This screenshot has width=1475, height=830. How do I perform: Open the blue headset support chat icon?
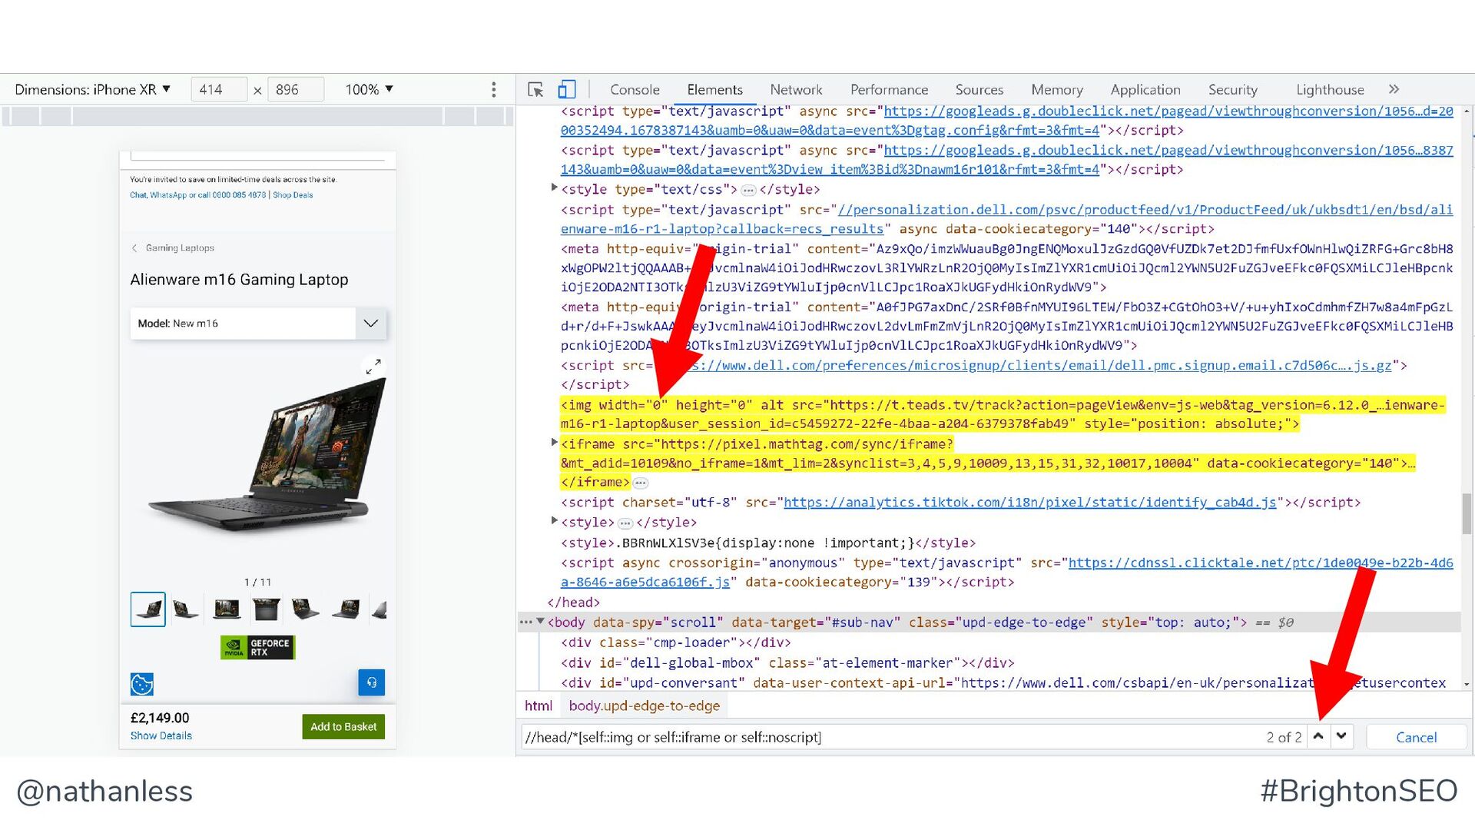(371, 682)
